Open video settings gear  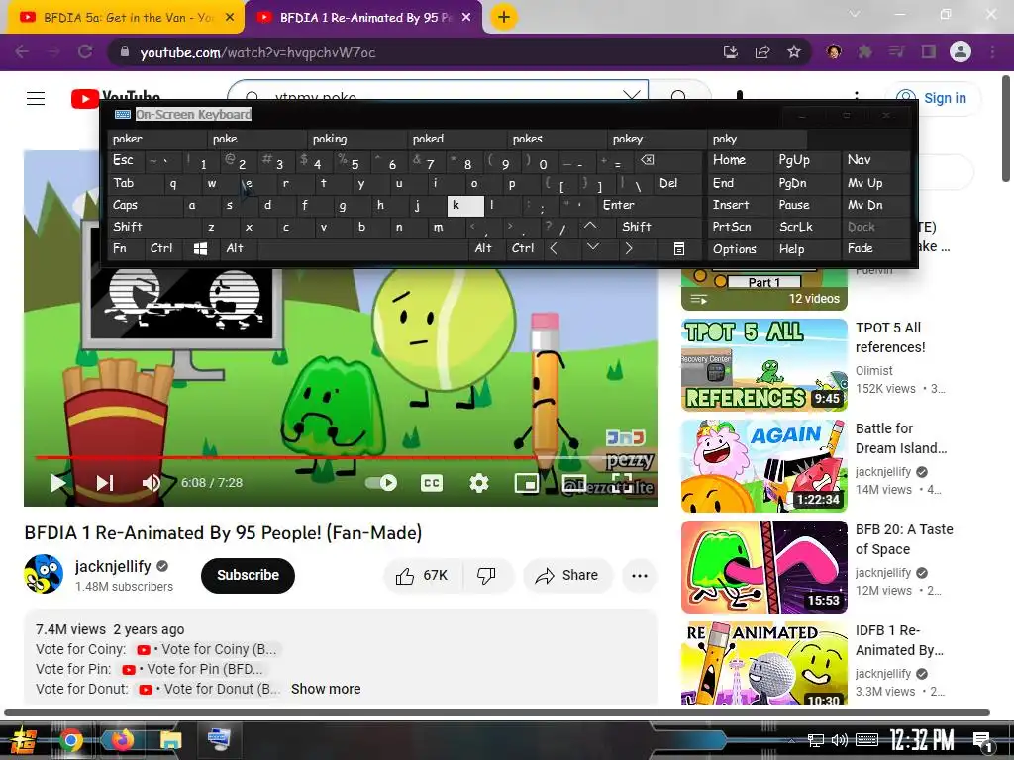pos(479,483)
